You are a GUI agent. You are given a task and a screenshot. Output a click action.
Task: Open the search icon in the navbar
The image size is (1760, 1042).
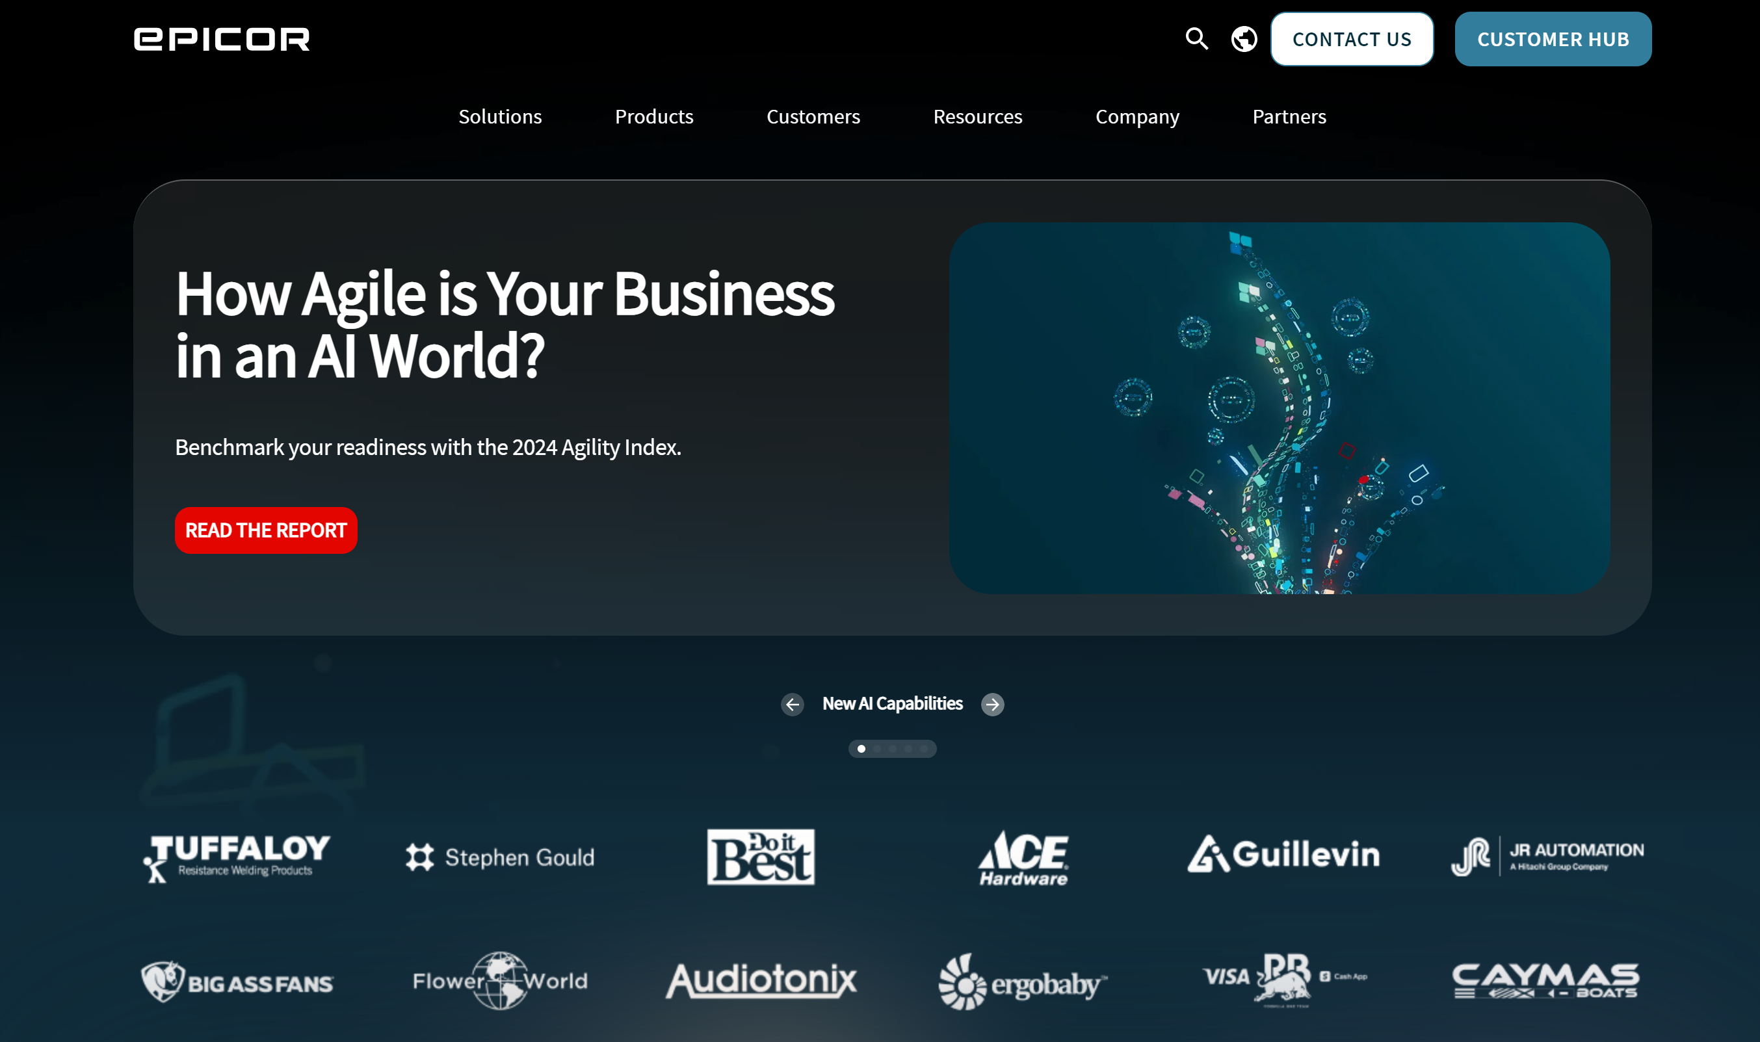tap(1198, 38)
